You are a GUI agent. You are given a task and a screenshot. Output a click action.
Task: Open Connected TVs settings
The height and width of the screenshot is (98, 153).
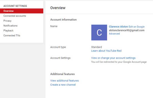tap(12, 35)
